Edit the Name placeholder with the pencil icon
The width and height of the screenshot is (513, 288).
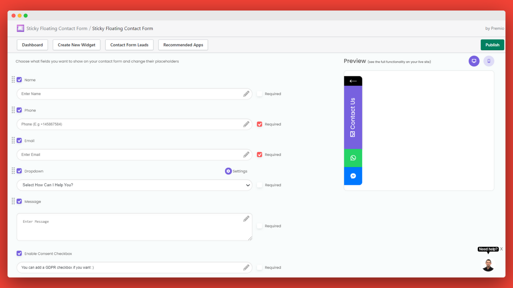point(246,93)
